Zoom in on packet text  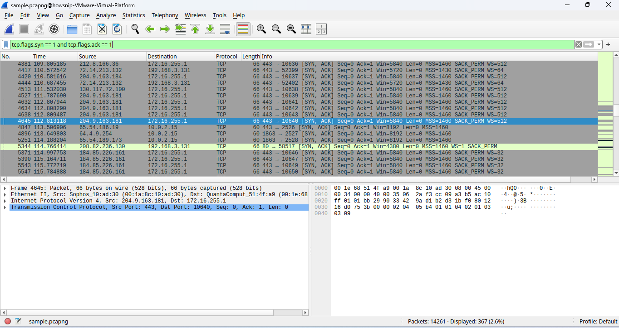[x=261, y=29]
